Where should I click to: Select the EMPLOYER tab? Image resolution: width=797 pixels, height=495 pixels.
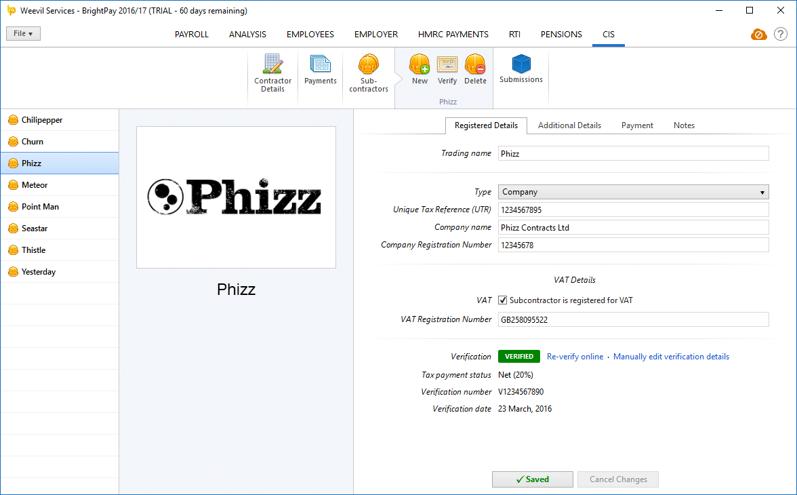[x=376, y=35]
